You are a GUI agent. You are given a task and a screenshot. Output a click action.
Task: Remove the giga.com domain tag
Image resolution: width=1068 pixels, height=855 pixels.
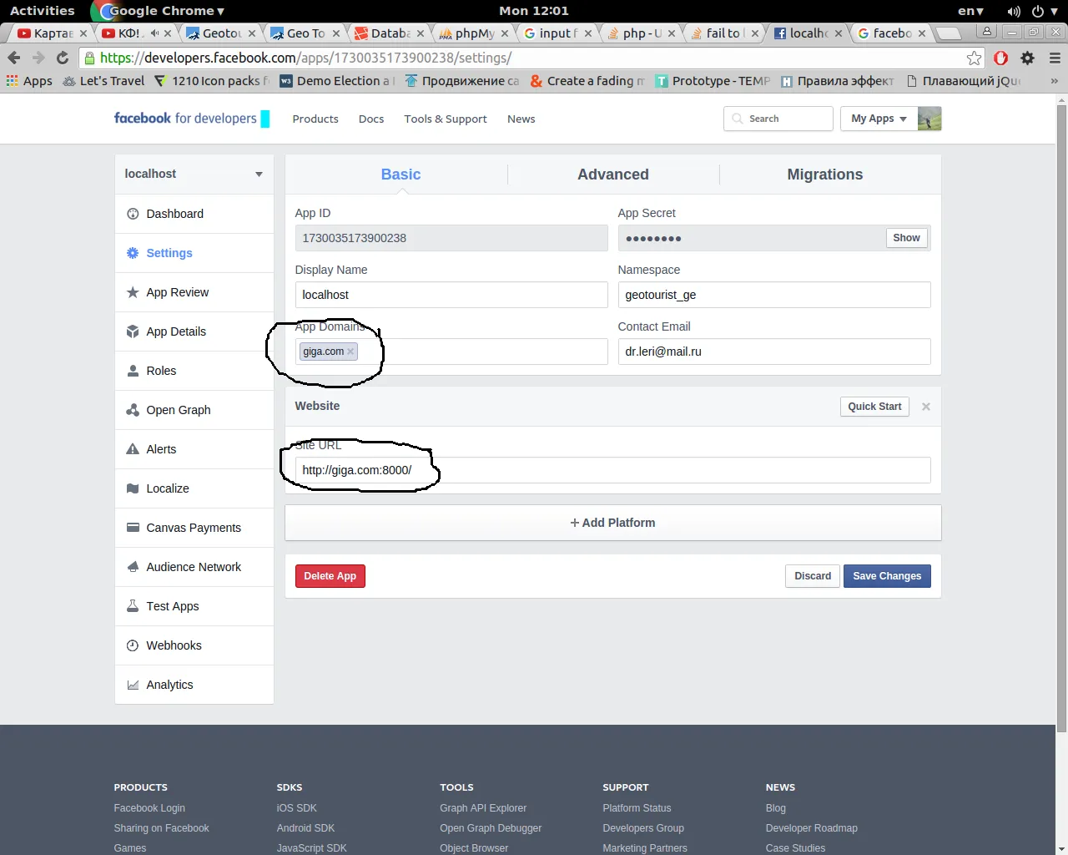(x=350, y=352)
